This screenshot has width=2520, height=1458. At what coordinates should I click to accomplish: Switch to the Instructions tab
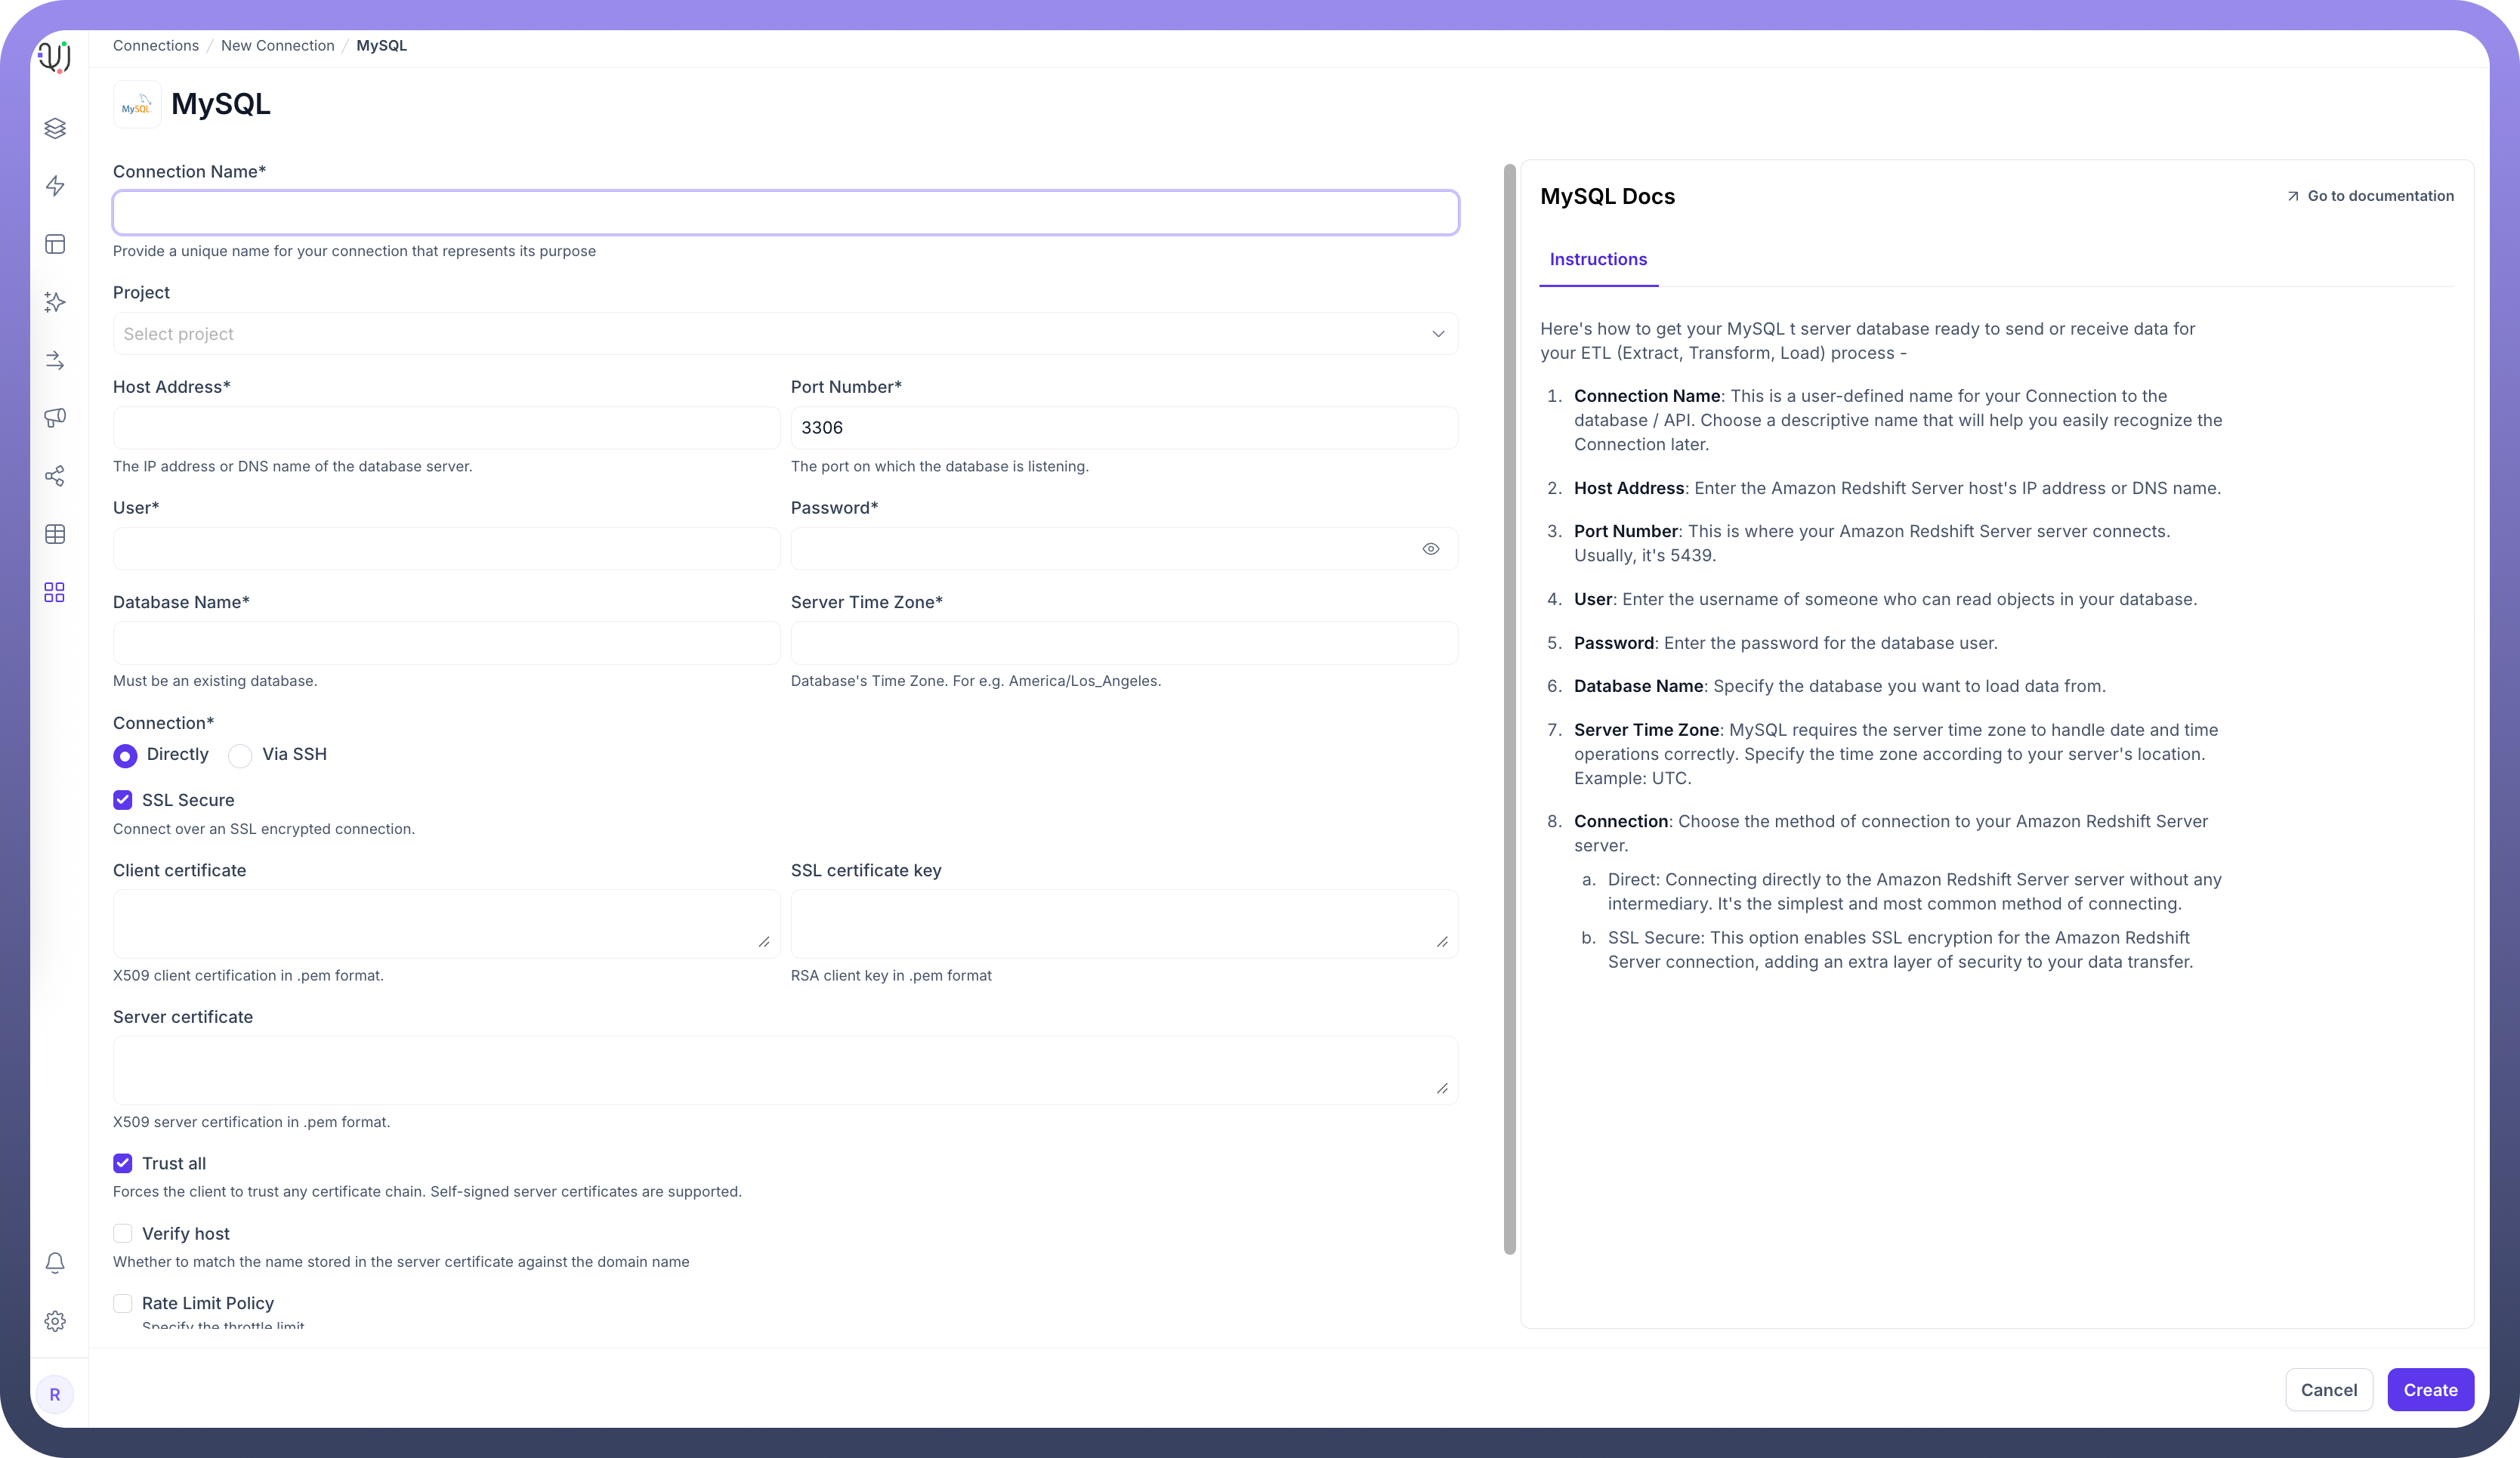(x=1598, y=260)
